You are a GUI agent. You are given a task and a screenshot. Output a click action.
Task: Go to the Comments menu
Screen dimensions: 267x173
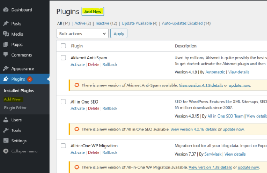tap(22, 55)
